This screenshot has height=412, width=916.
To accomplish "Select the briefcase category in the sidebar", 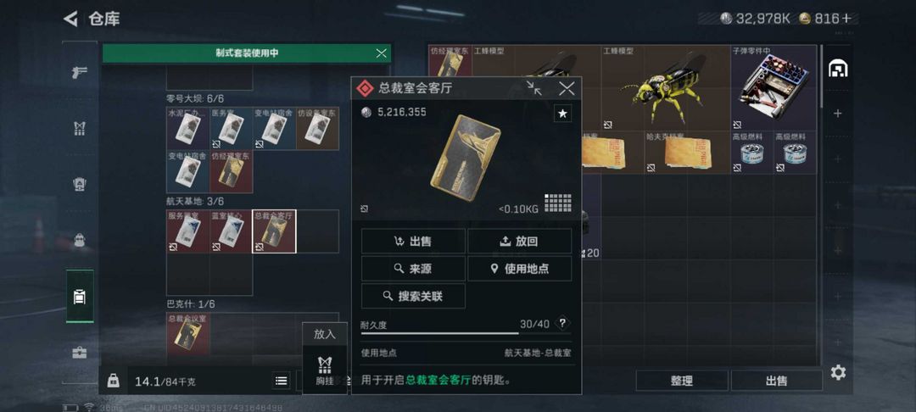I will pos(80,353).
